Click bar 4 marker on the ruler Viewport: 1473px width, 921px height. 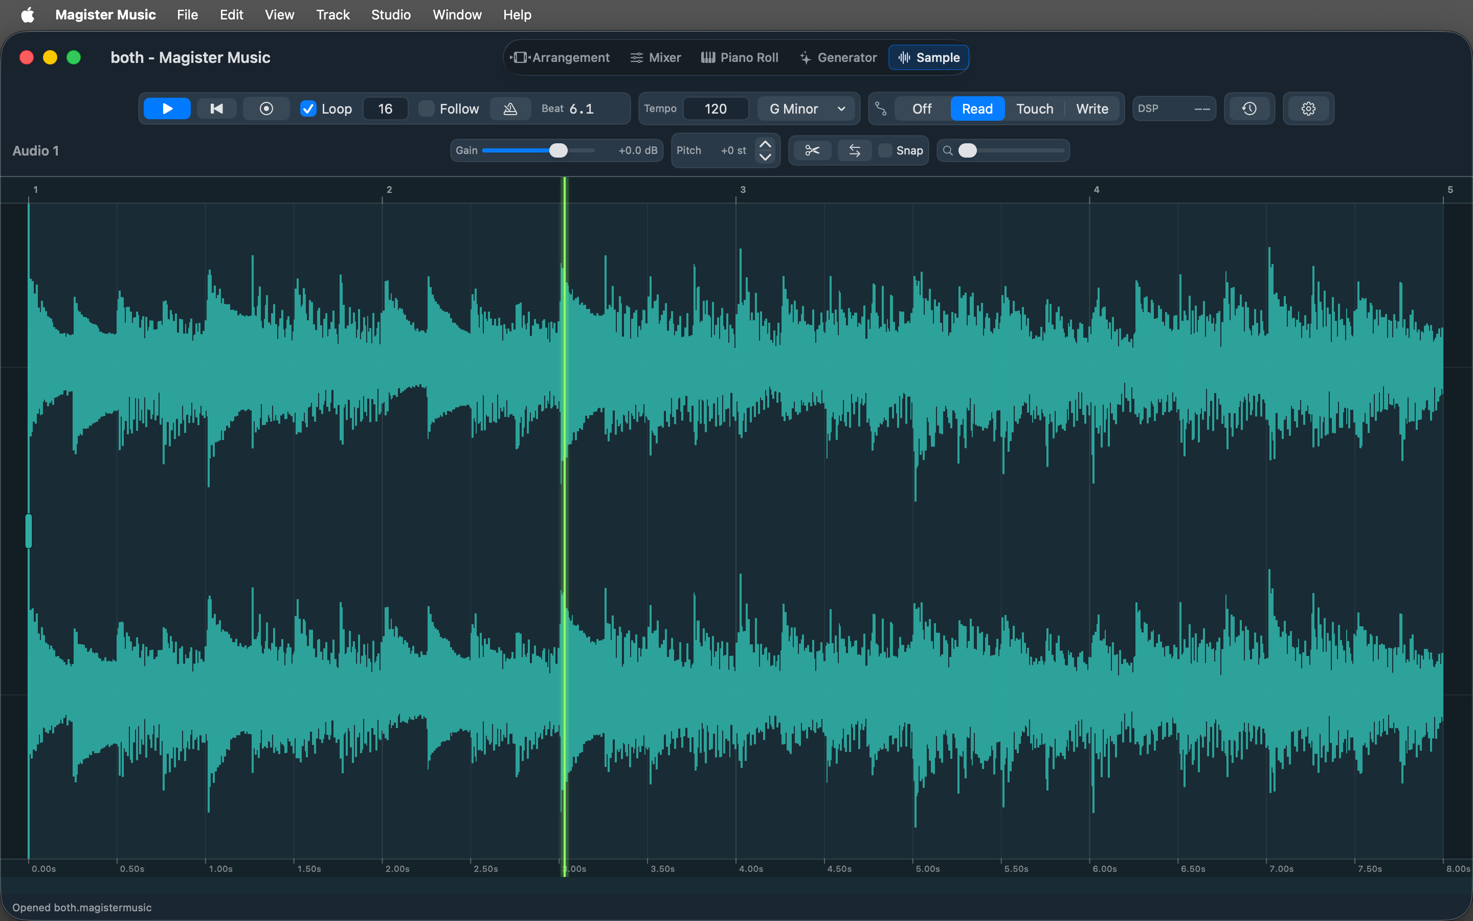click(x=1096, y=189)
